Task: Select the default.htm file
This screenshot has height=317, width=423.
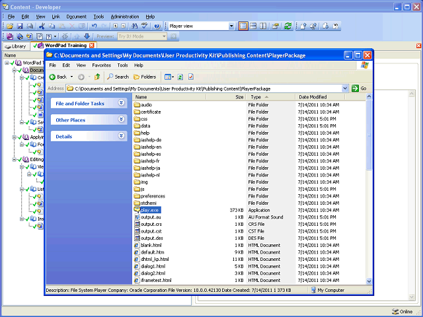Action: click(x=149, y=252)
